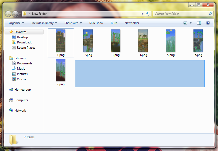Image resolution: width=218 pixels, height=151 pixels.
Task: Open the Pictures library
Action: coord(22,74)
